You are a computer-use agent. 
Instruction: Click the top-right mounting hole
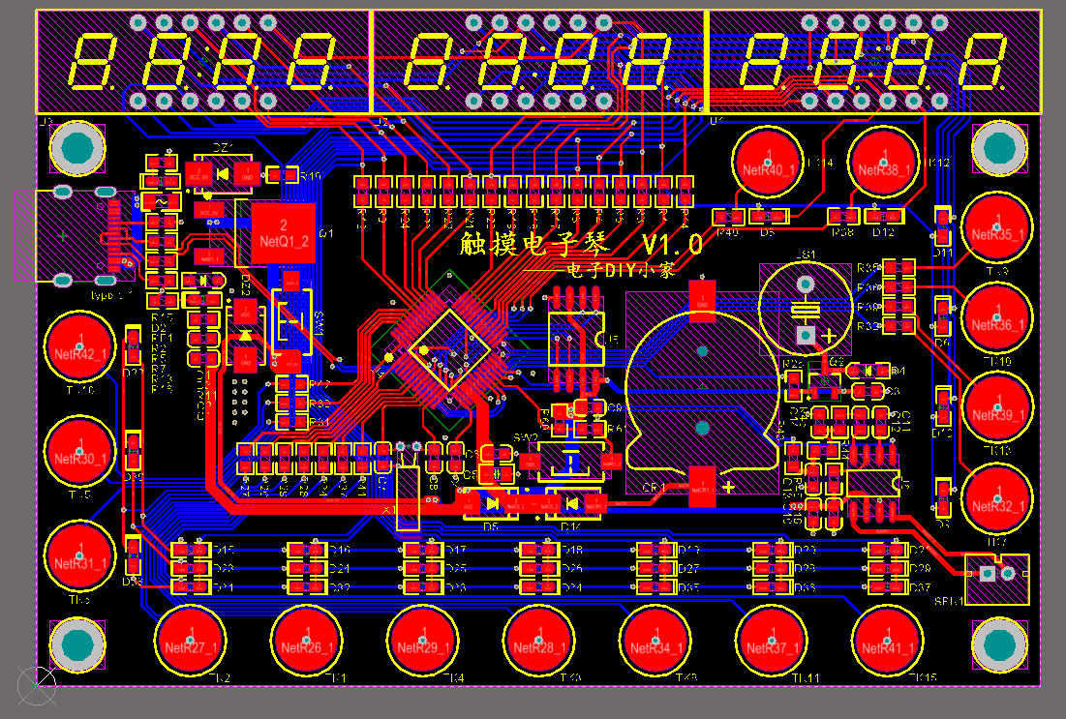999,148
